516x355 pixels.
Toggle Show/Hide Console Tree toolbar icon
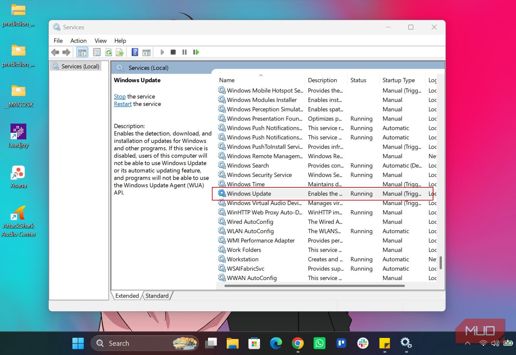[82, 52]
